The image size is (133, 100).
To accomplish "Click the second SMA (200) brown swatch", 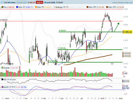I will coord(107,7).
